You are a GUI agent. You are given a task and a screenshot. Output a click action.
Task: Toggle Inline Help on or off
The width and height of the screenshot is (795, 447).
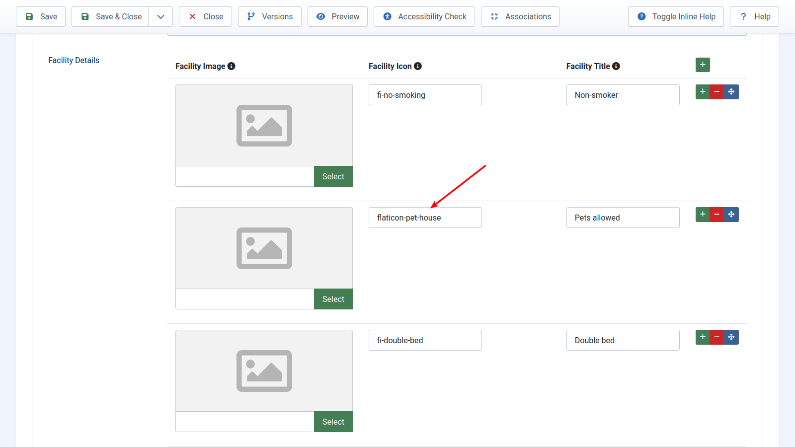[676, 17]
